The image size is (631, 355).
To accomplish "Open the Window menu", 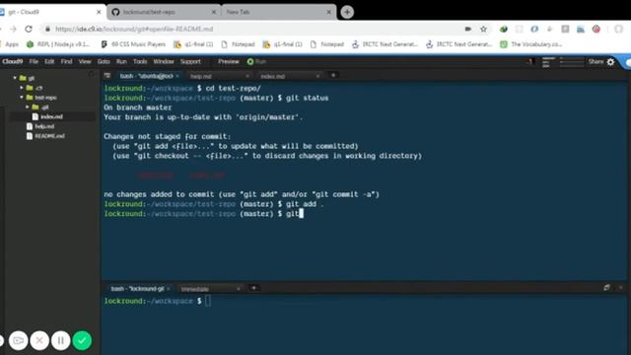I will point(164,61).
